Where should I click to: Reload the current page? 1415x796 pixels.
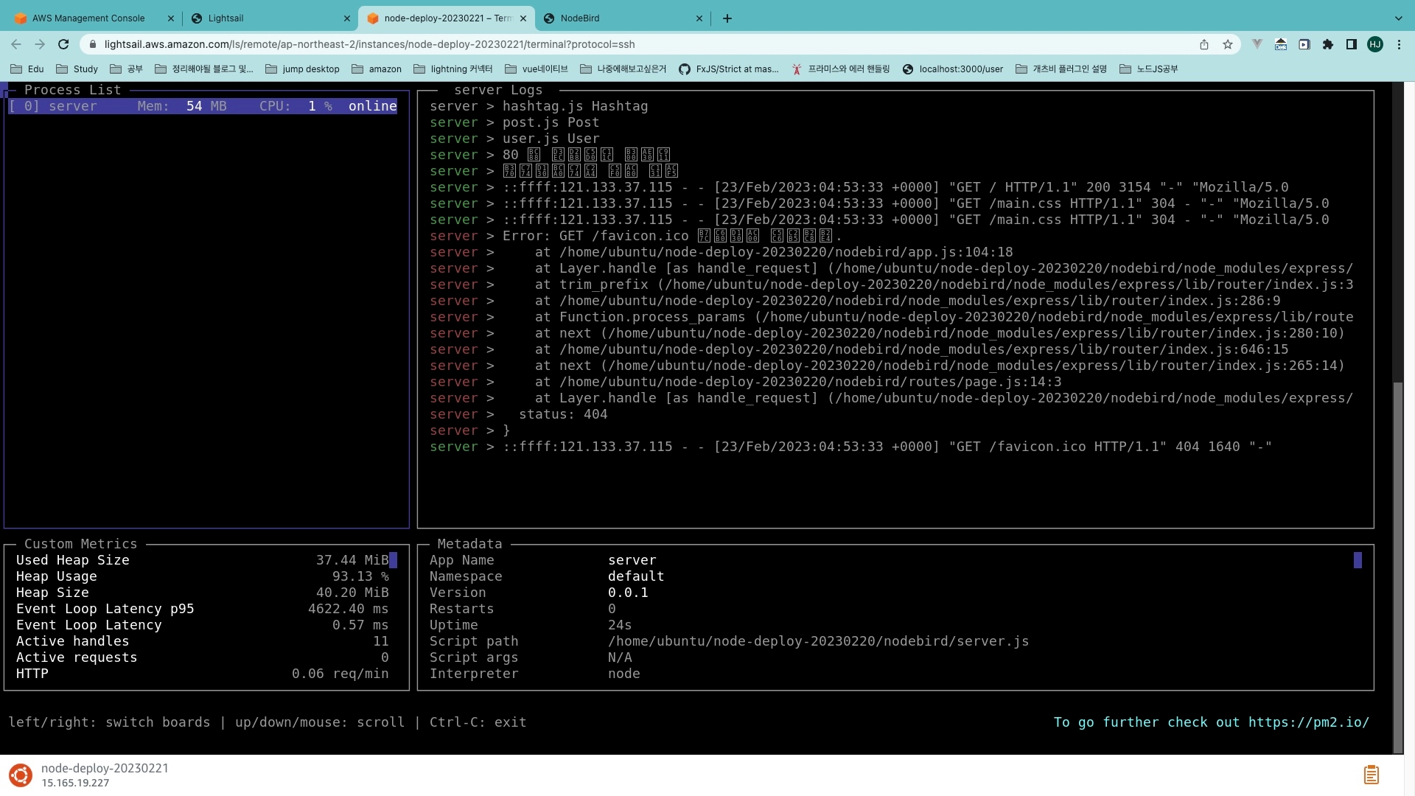[63, 44]
